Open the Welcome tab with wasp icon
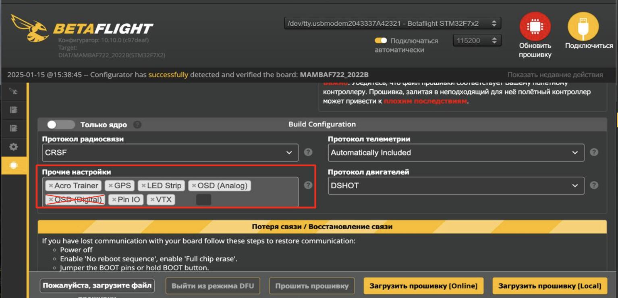618x298 pixels. pos(13,92)
